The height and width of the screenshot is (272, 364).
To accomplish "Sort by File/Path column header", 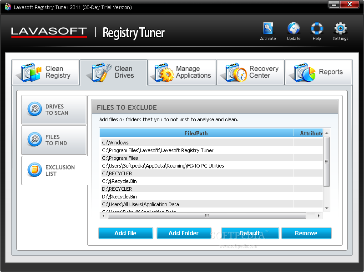I will pos(197,133).
